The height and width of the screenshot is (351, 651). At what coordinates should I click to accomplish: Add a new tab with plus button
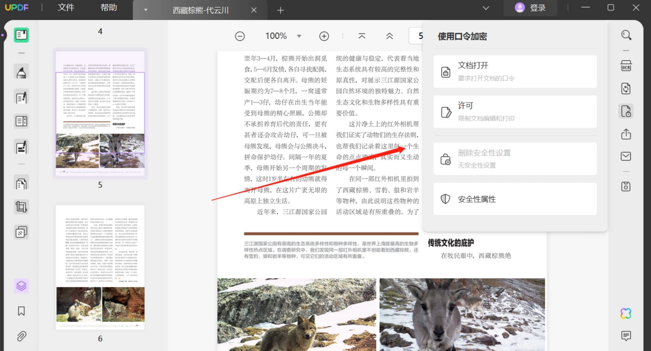click(280, 10)
